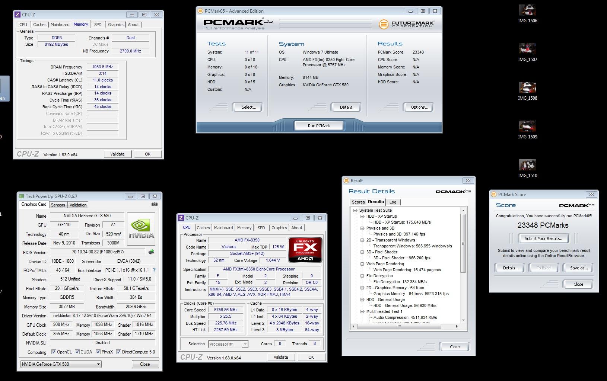The height and width of the screenshot is (381, 607).
Task: Click Close in the Result window
Action: tap(455, 347)
